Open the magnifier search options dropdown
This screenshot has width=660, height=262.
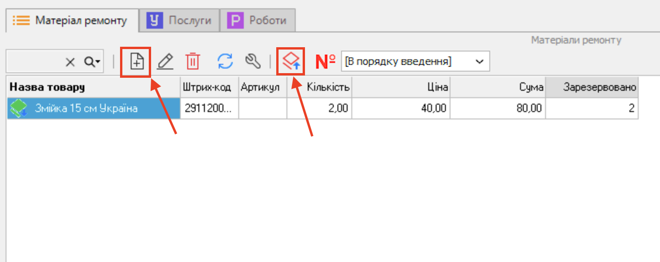click(92, 62)
